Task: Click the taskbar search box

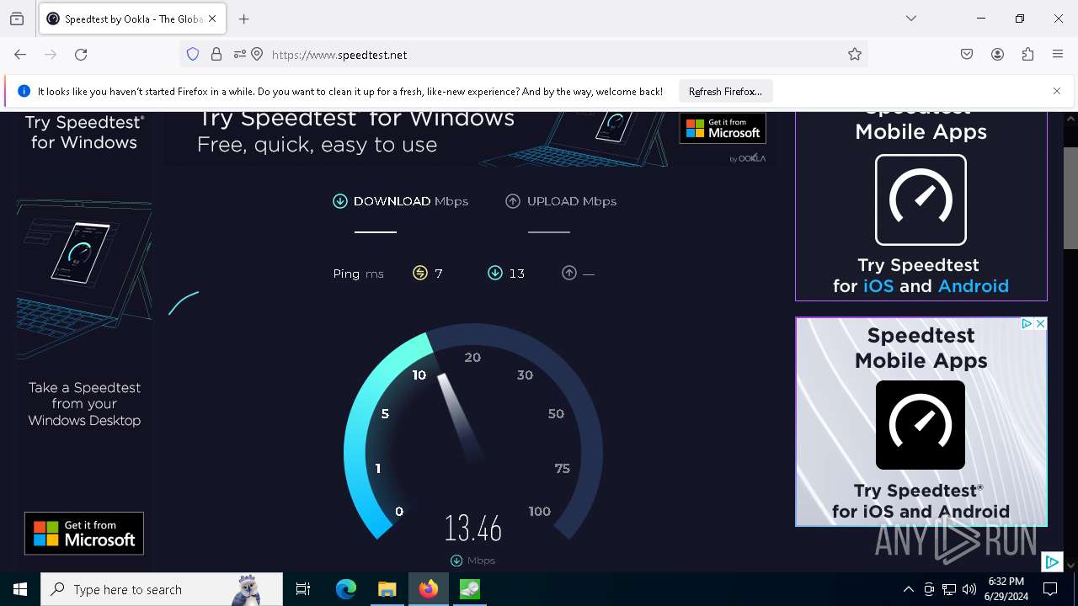Action: tap(162, 590)
